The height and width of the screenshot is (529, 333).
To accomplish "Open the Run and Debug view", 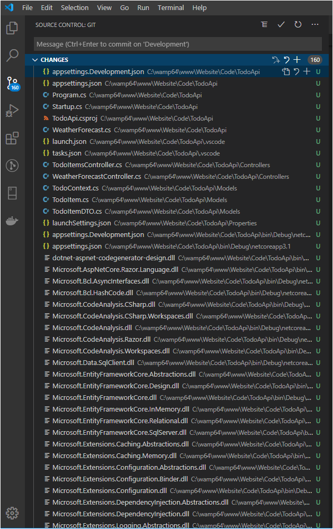I will coord(12,111).
